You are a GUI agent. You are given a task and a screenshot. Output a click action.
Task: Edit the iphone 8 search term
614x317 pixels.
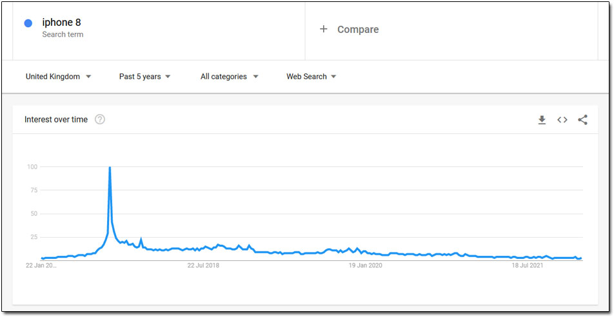click(x=61, y=23)
